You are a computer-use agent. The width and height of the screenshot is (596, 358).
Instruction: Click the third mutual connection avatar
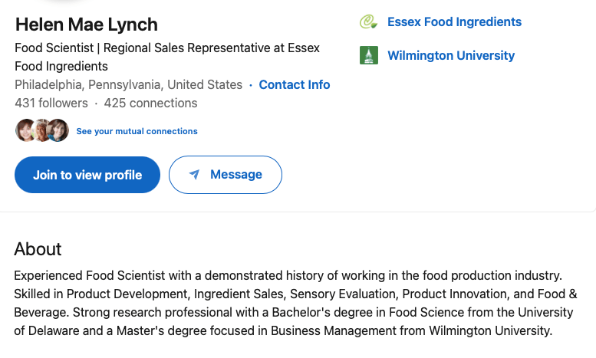pos(58,131)
